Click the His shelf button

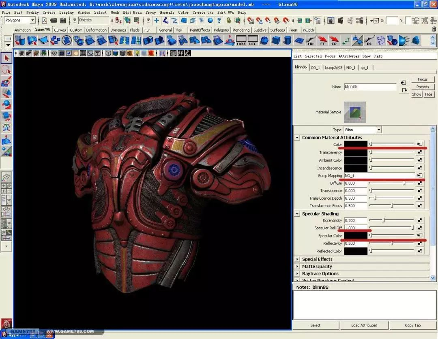coord(311,41)
